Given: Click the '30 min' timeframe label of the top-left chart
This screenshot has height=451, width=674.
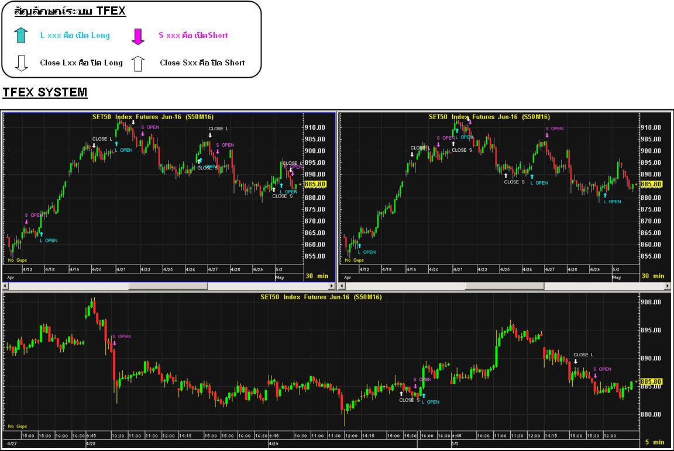Looking at the screenshot, I should click(x=317, y=276).
